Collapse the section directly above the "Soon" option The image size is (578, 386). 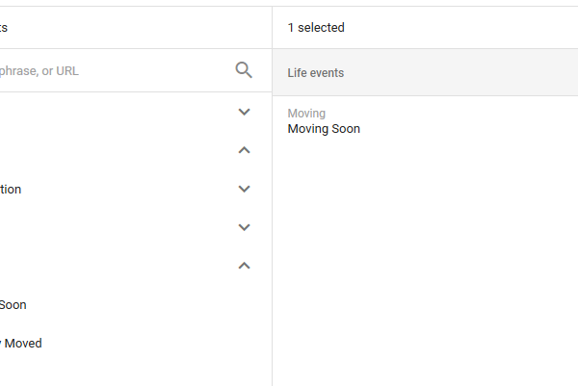tap(244, 266)
